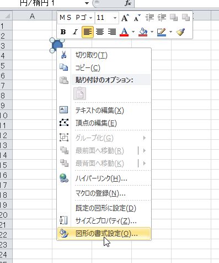The height and width of the screenshot is (263, 219).
Task: Click the size and properties icon
Action: pyautogui.click(x=63, y=220)
